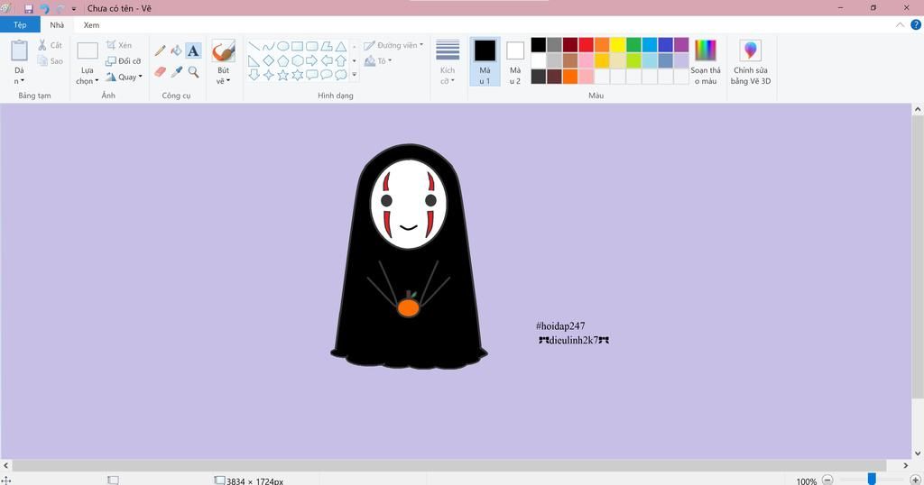Viewport: 924px width, 485px height.
Task: Open Soạn thảo màu color editor
Action: point(706,62)
